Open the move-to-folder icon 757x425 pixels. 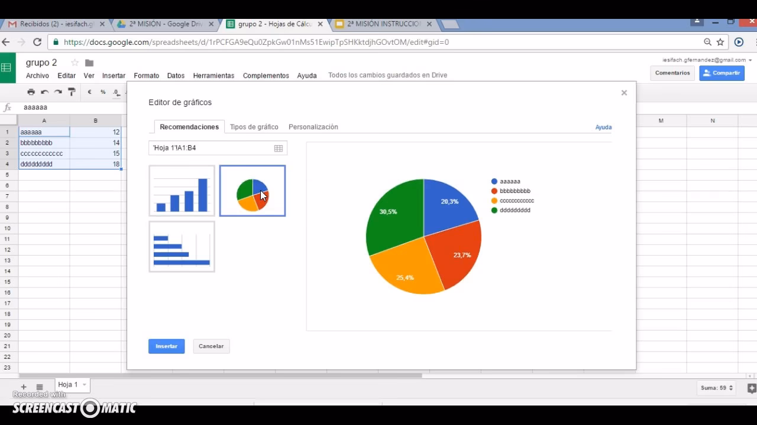(89, 63)
